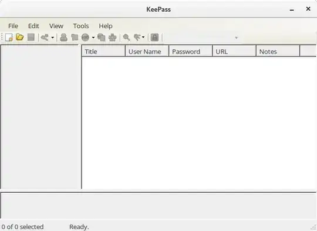Viewport: 317px width, 231px height.
Task: Open the View menu
Action: pyautogui.click(x=56, y=26)
